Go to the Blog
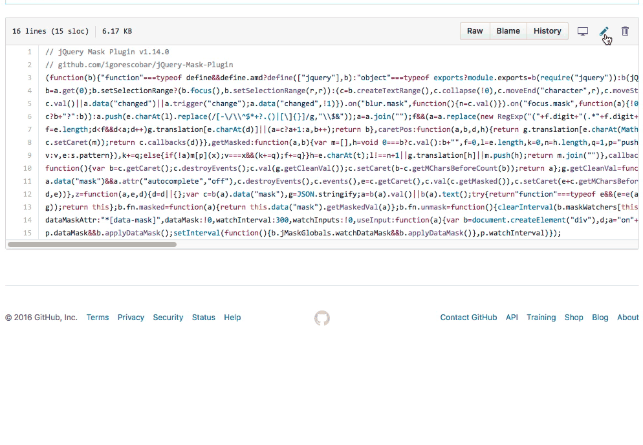The image size is (643, 445). (600, 318)
